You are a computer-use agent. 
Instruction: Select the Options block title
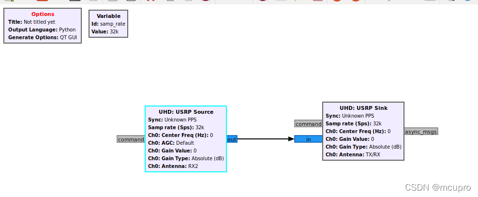tap(43, 14)
